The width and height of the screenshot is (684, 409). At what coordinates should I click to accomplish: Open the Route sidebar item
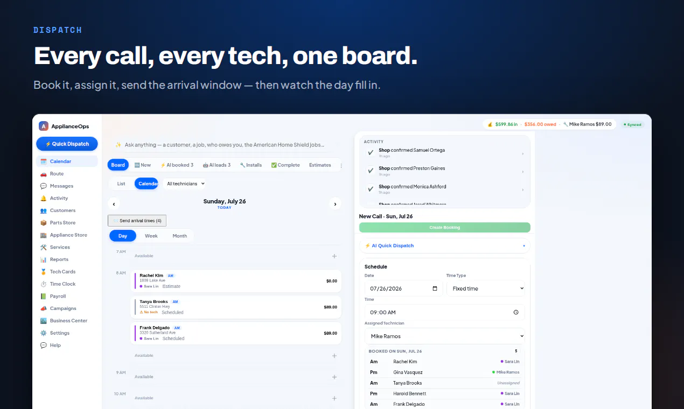tap(67, 174)
